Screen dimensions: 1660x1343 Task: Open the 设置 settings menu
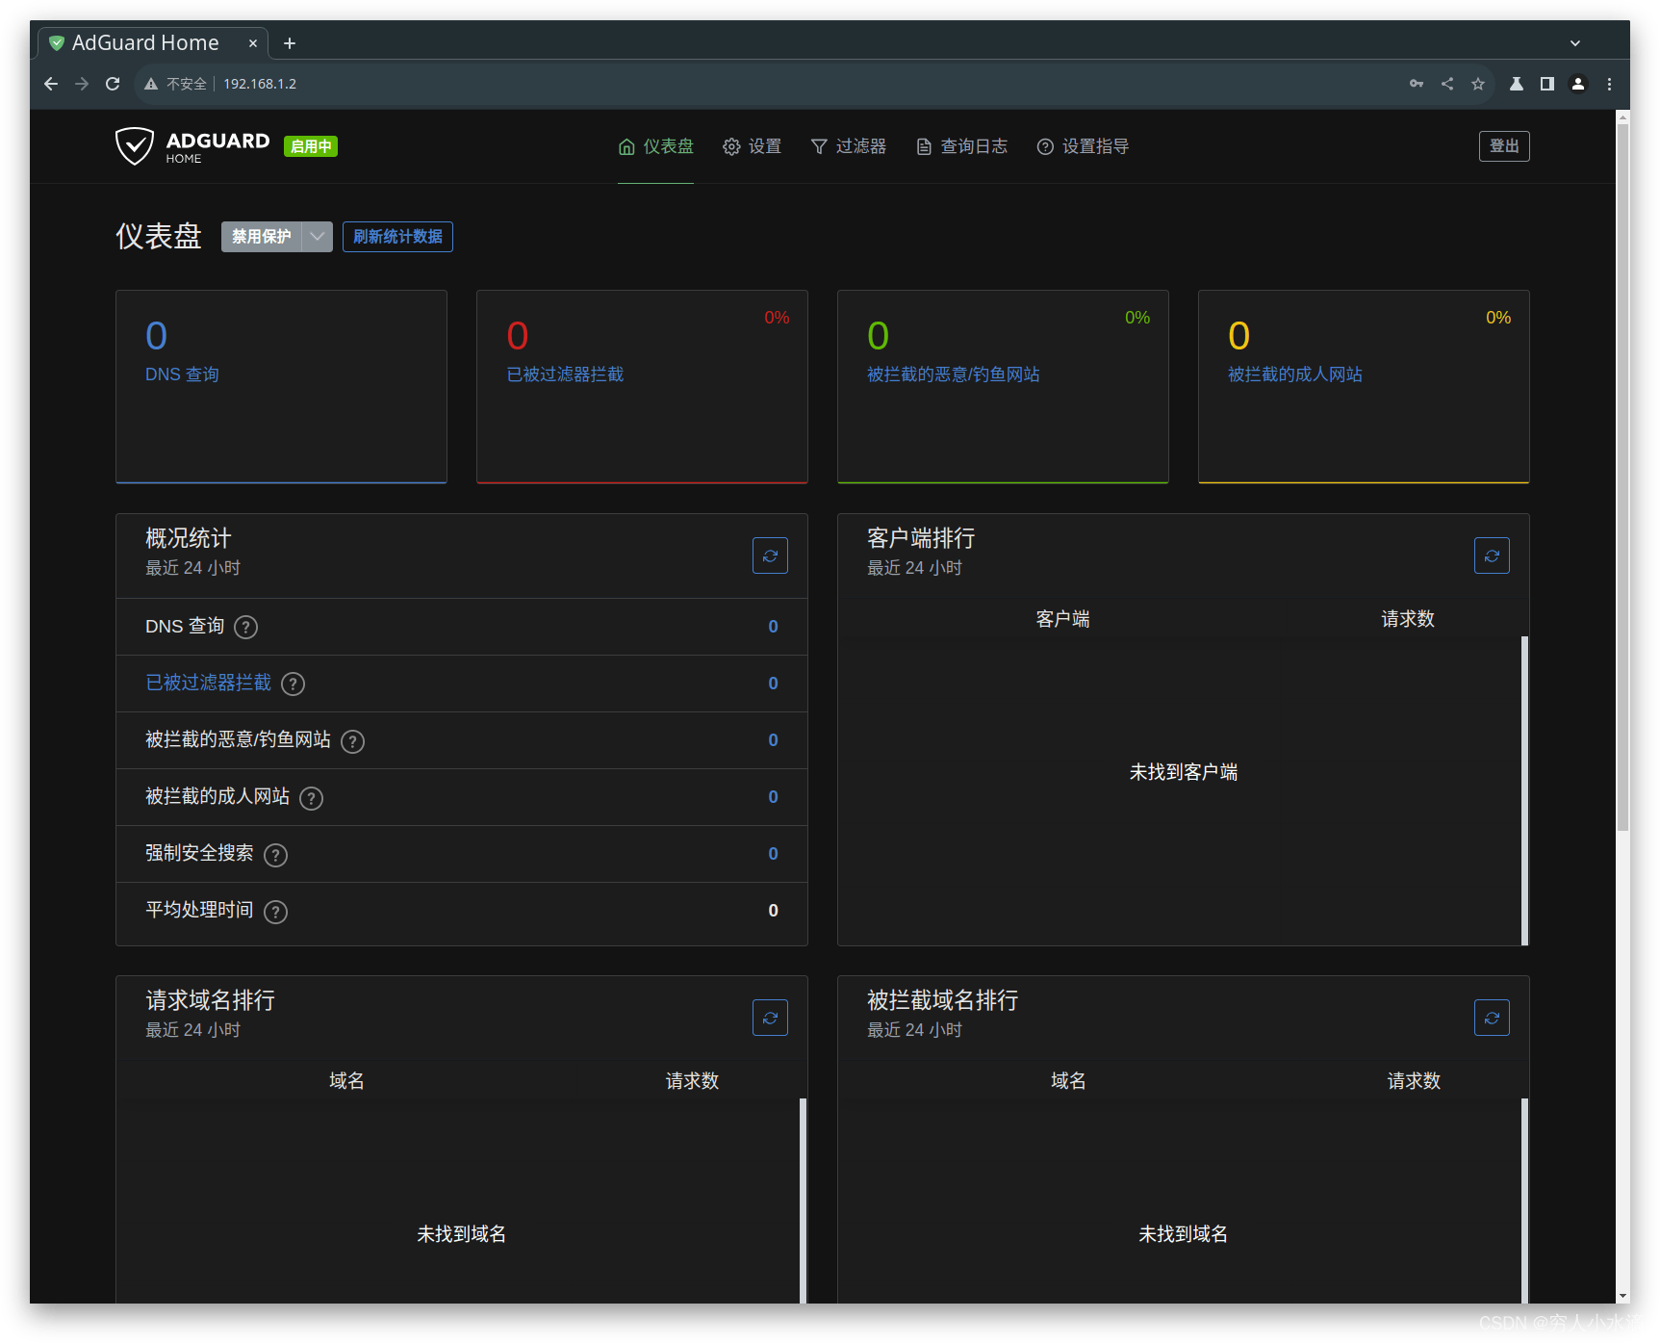coord(752,146)
